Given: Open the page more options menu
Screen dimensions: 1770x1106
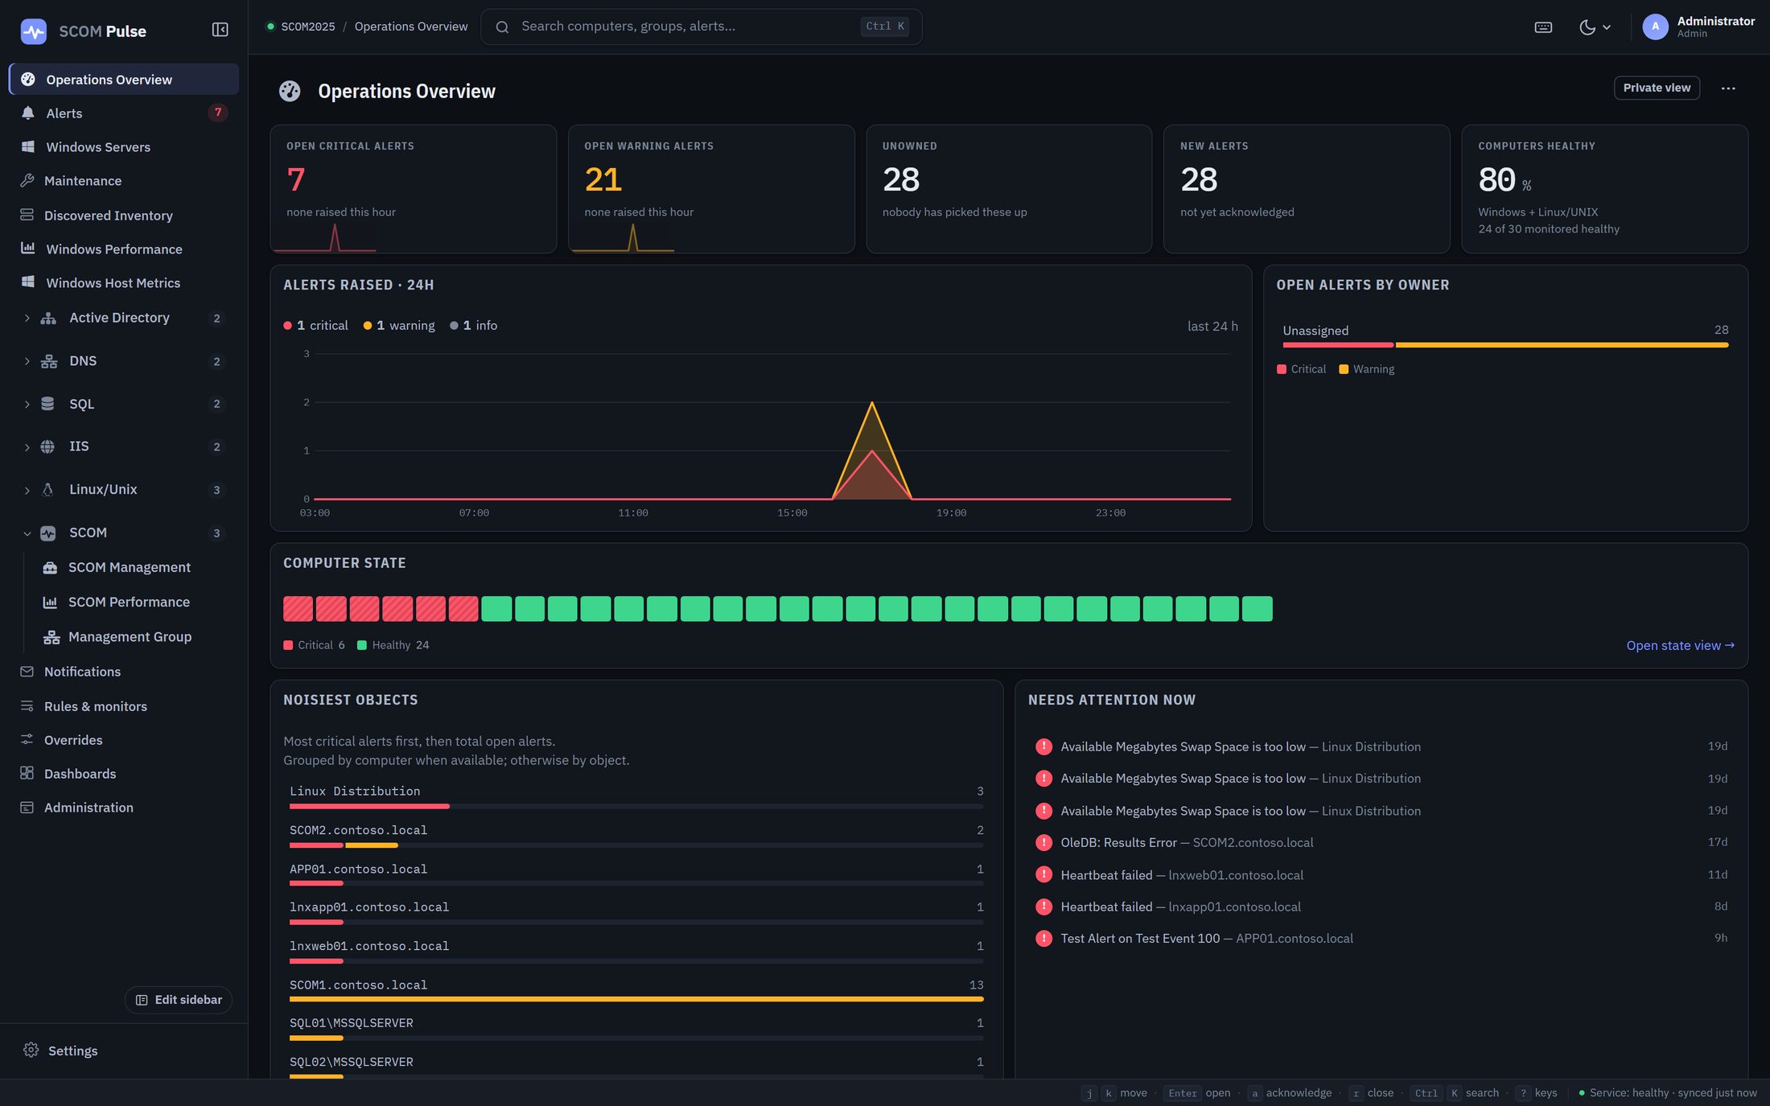Looking at the screenshot, I should 1728,88.
